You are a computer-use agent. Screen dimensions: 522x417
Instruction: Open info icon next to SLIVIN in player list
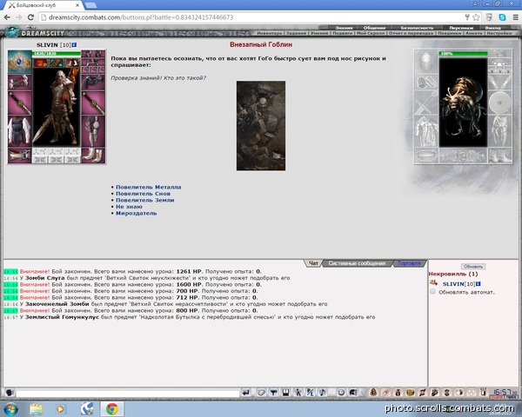[x=478, y=284]
